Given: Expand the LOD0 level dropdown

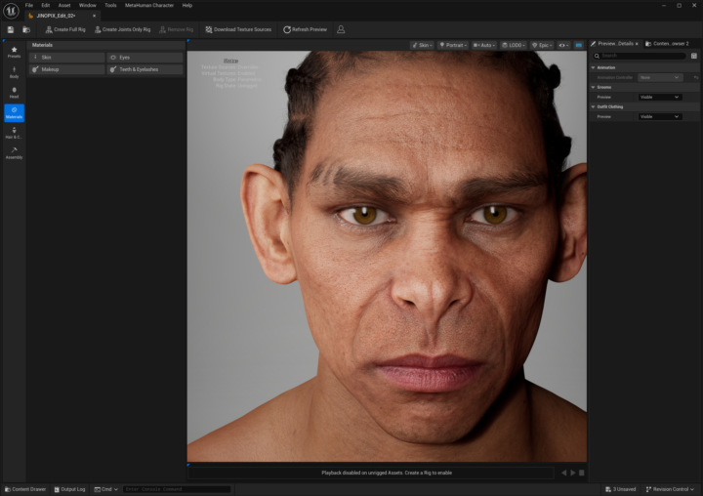Looking at the screenshot, I should point(513,45).
